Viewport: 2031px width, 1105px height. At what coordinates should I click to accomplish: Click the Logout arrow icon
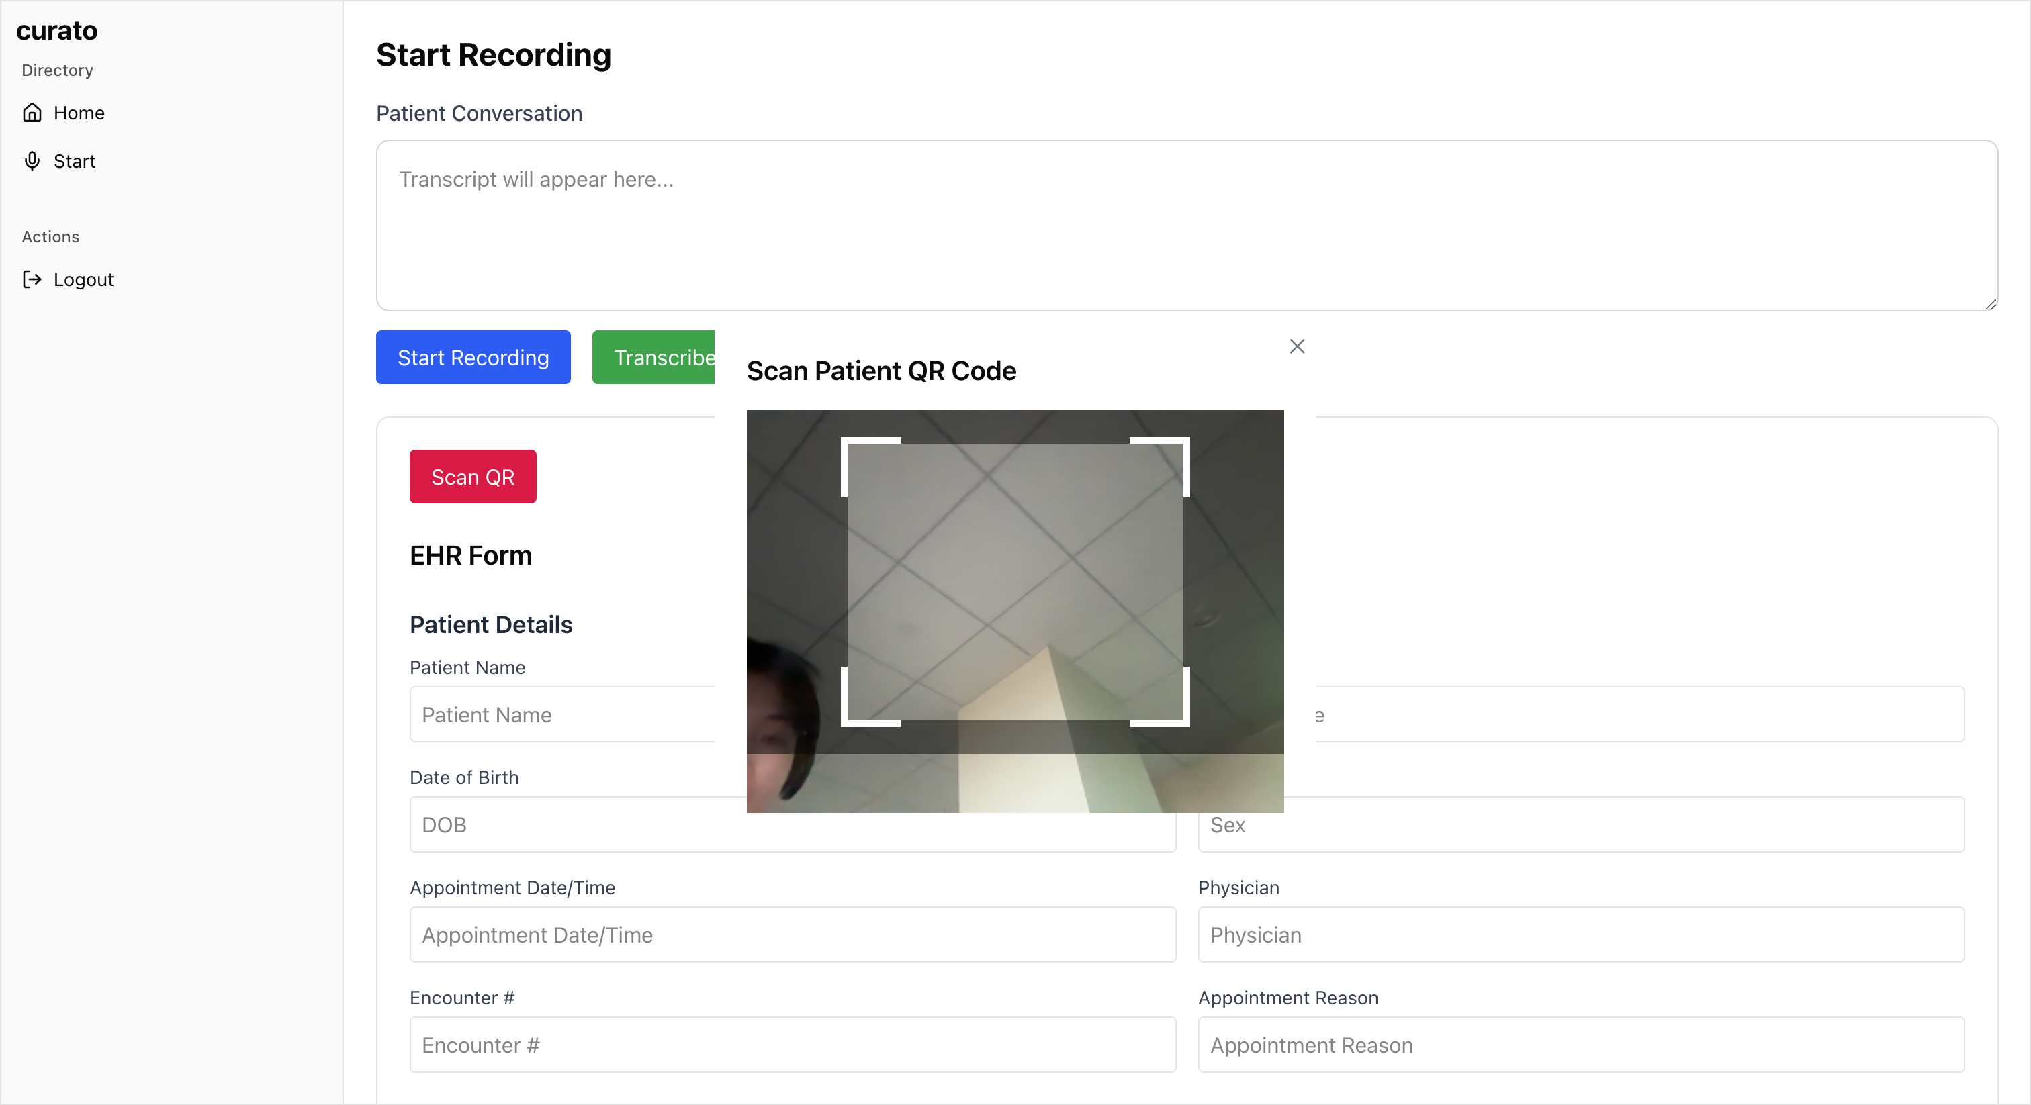(32, 279)
